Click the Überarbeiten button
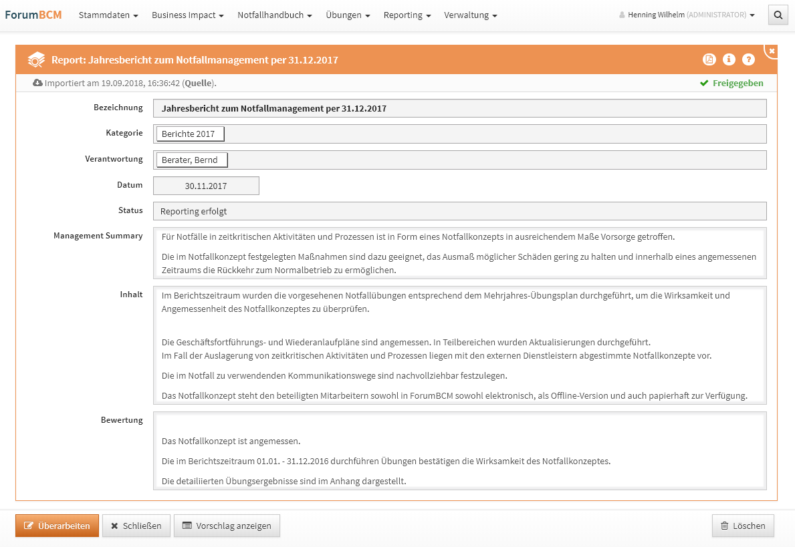This screenshot has width=795, height=547. point(58,526)
